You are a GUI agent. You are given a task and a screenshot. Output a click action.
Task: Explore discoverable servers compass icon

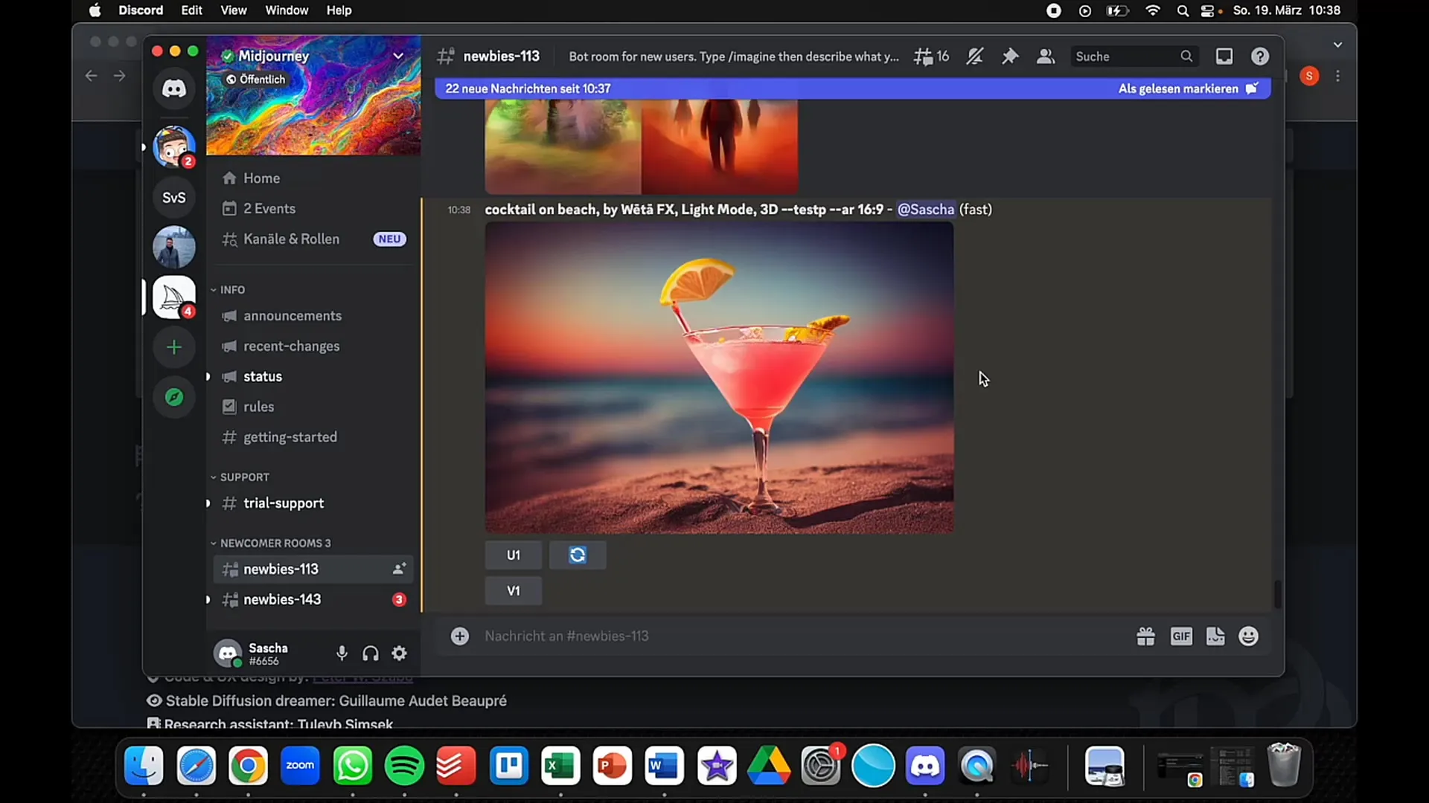(174, 397)
